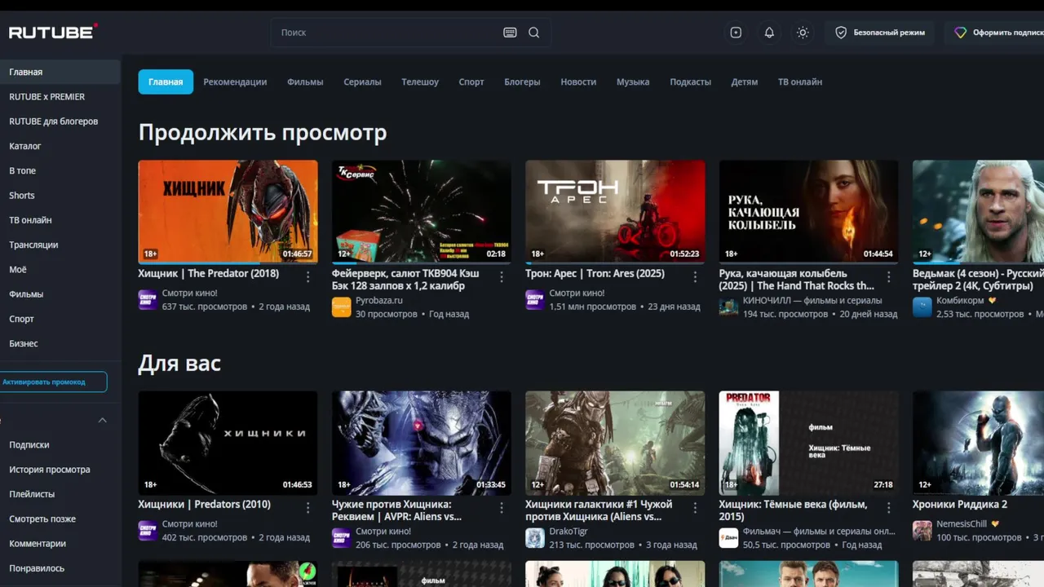Open the ТВ онлайн tab
This screenshot has height=587, width=1044.
tap(800, 82)
